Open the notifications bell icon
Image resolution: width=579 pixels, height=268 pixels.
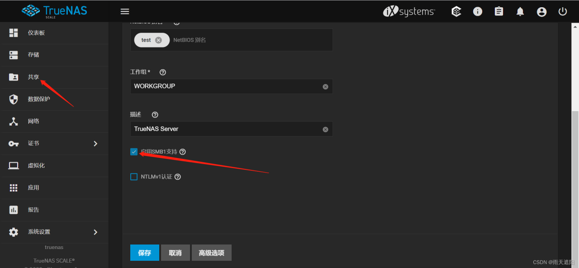coord(520,11)
